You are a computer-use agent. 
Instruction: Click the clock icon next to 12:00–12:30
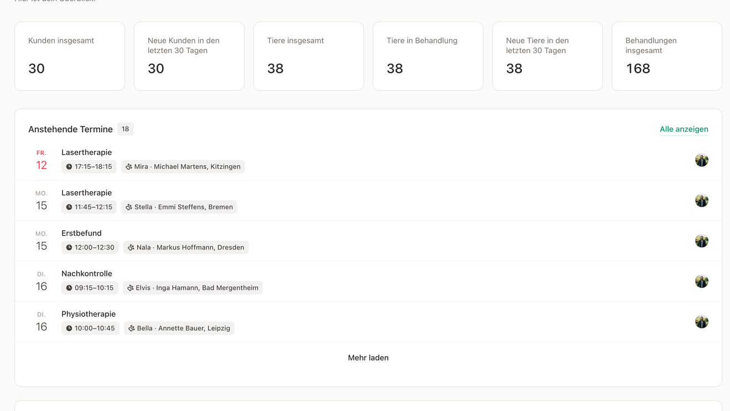point(69,247)
